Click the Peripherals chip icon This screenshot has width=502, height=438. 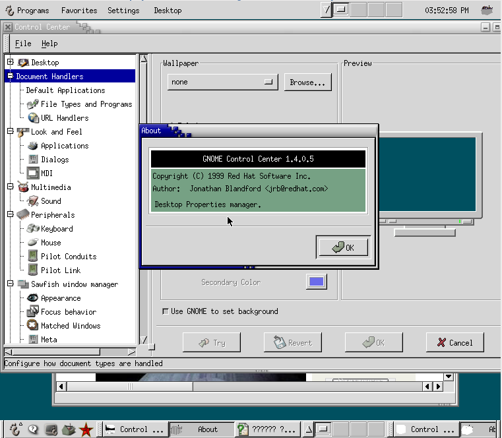(x=23, y=215)
